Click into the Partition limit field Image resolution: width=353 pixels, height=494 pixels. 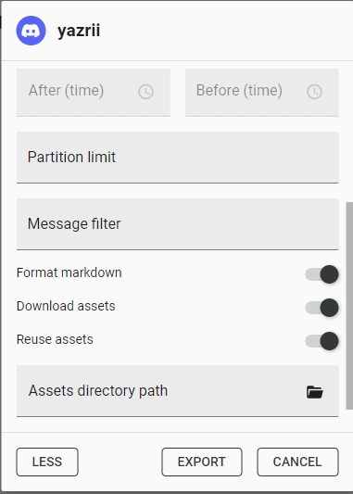(x=178, y=158)
